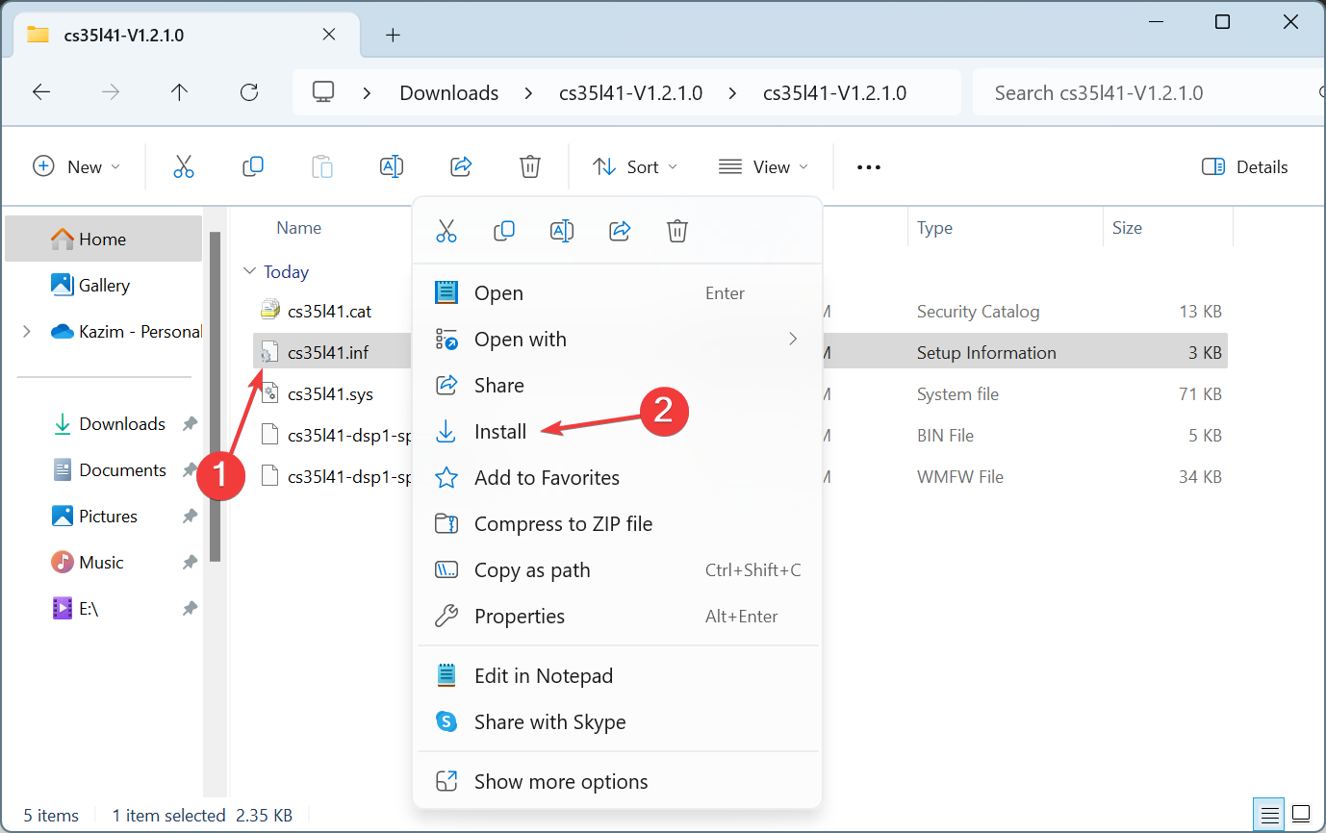The width and height of the screenshot is (1326, 833).
Task: Collapse the Today group
Action: tap(250, 272)
